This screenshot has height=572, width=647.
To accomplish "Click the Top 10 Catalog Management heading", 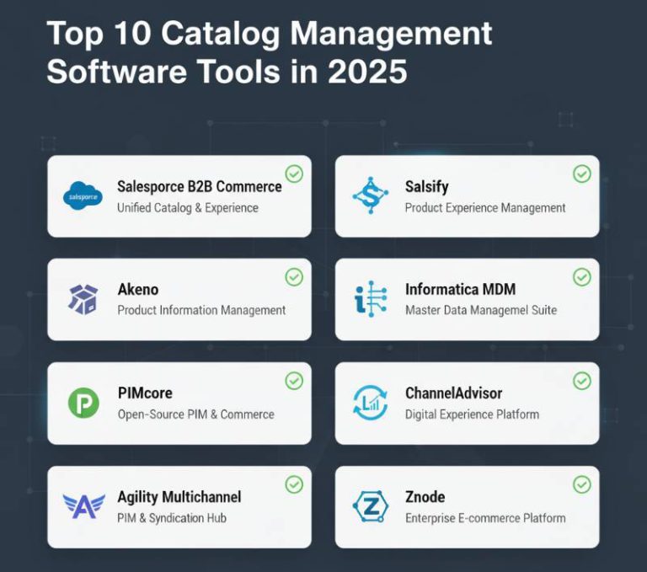I will 270,33.
